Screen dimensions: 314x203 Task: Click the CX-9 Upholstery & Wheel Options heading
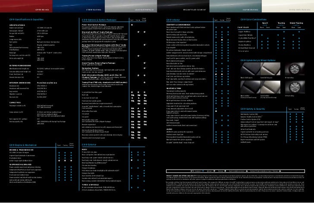pos(258,60)
